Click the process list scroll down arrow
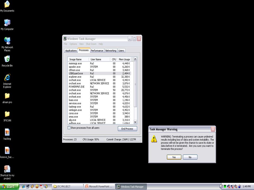The image size is (254, 190). click(x=135, y=122)
